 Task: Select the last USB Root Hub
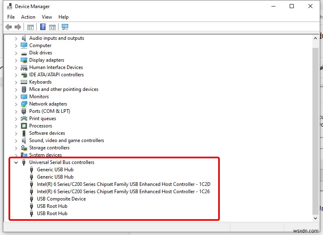coord(52,213)
